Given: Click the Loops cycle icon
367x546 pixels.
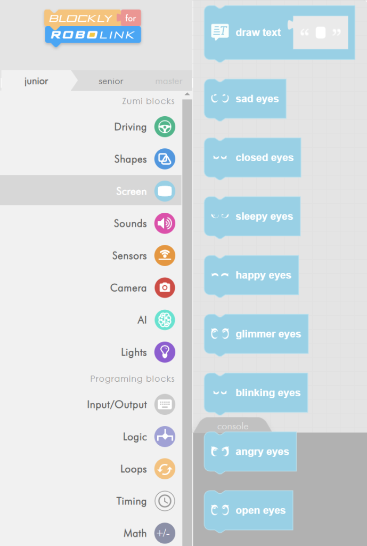Looking at the screenshot, I should [x=165, y=469].
